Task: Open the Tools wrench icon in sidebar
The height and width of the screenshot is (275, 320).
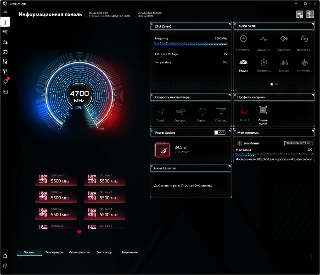Action: [x=6, y=71]
